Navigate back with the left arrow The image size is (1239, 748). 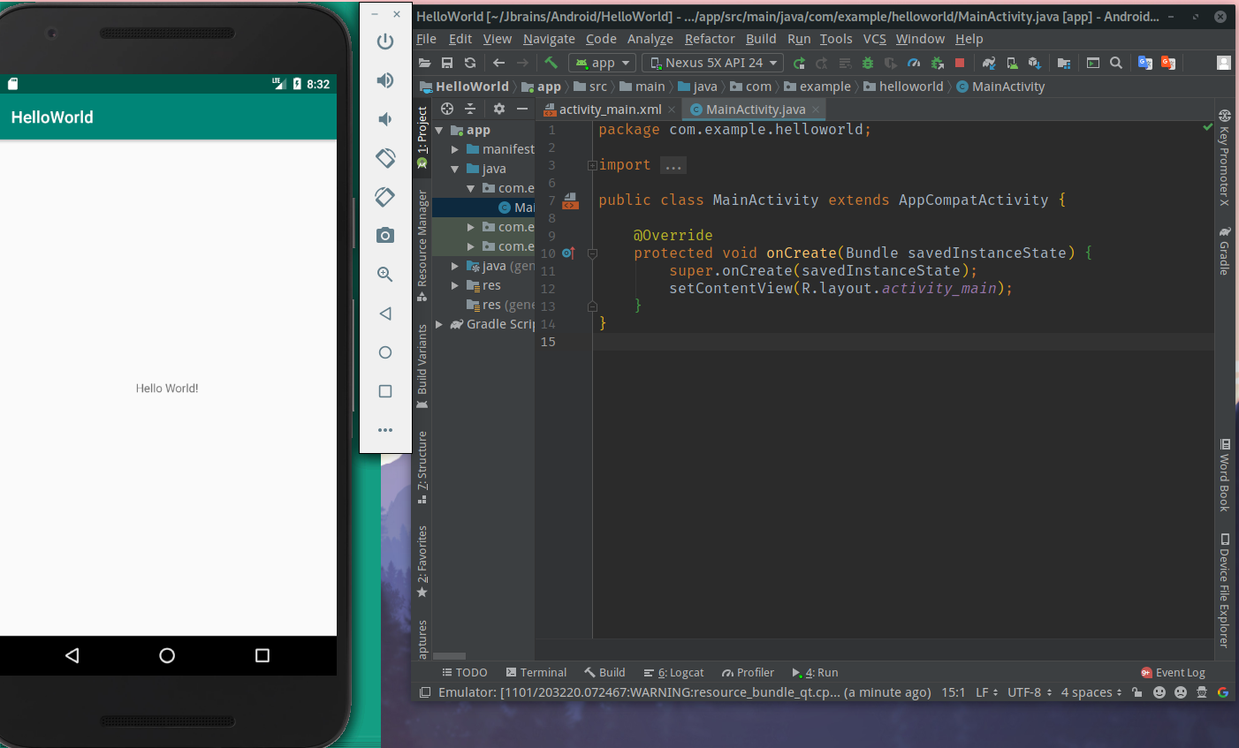click(x=498, y=63)
